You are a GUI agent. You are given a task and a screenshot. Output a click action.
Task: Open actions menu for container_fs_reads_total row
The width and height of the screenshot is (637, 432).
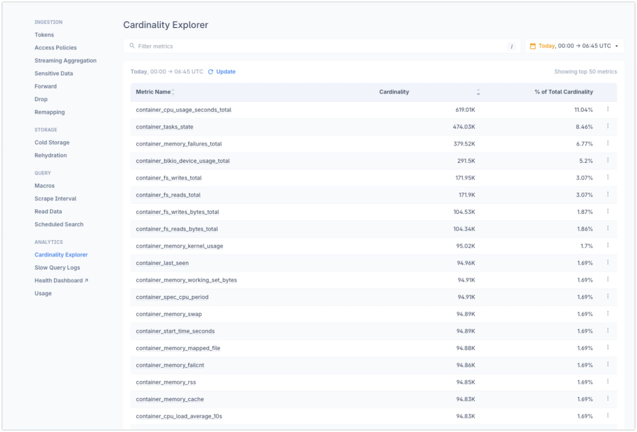click(x=608, y=195)
